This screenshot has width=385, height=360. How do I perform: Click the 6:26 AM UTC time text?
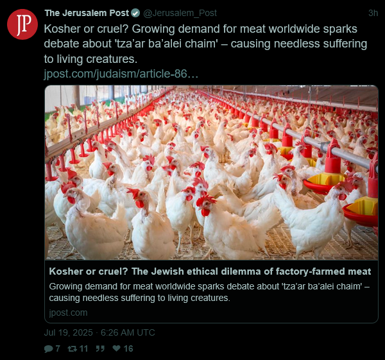(x=128, y=332)
